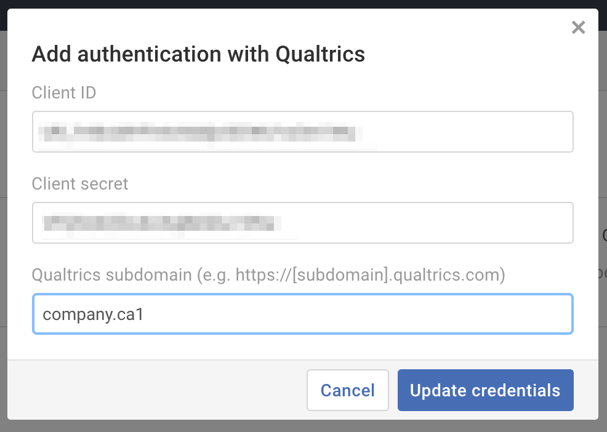Click inside the highlighted subdomain box
The height and width of the screenshot is (432, 607).
point(303,314)
